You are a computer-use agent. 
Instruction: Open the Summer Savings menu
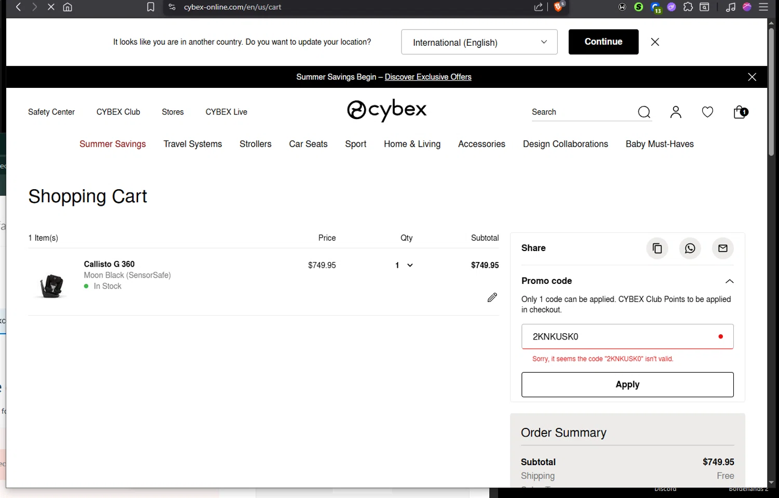click(x=113, y=144)
